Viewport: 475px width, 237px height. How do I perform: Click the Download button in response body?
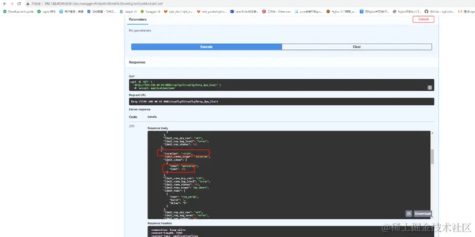423,214
